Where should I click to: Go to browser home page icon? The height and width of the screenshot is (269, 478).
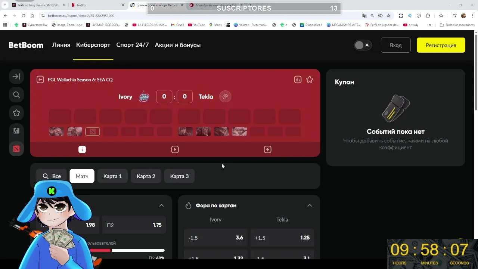(32, 16)
